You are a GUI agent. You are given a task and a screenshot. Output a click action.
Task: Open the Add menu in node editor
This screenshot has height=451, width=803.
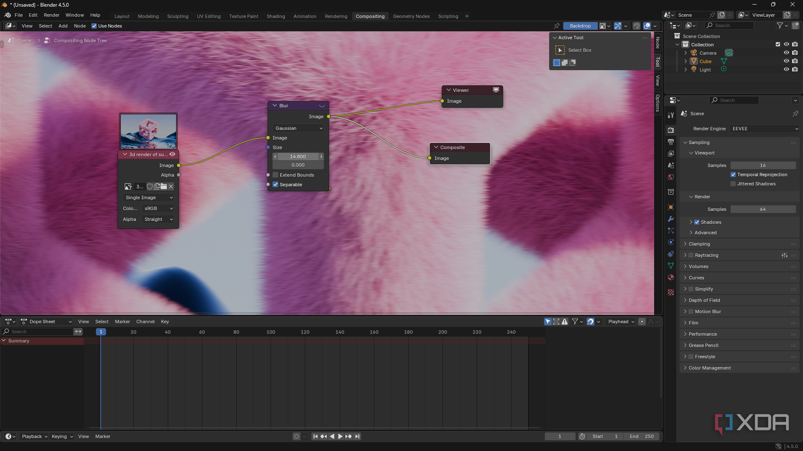coord(63,26)
